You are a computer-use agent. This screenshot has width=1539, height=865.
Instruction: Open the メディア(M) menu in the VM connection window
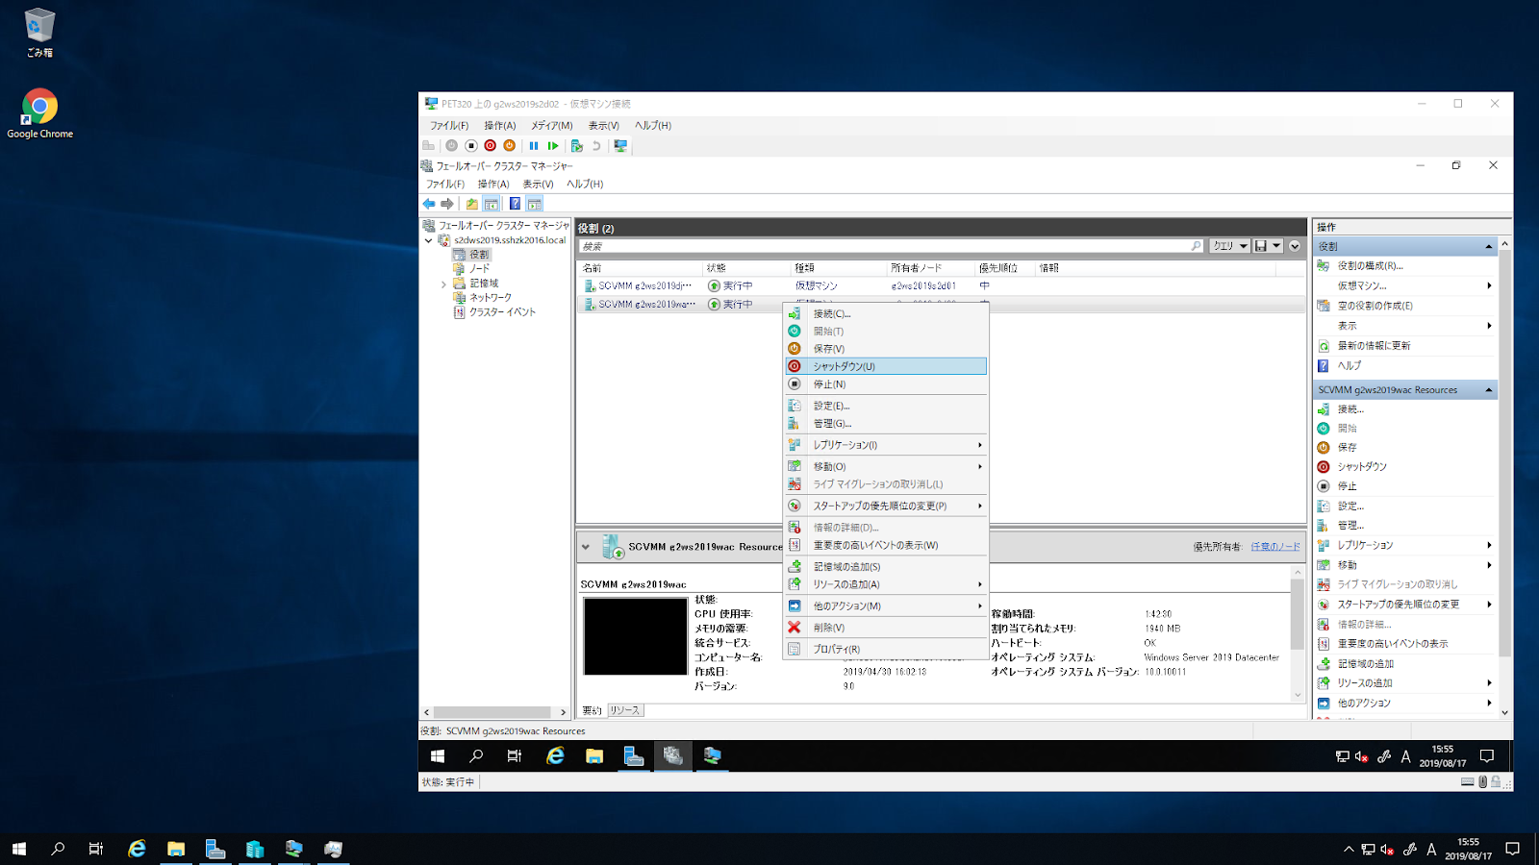(550, 125)
